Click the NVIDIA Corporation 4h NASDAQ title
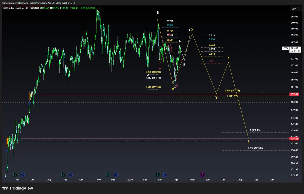Viewport: 304px width, 194px height. pos(22,8)
